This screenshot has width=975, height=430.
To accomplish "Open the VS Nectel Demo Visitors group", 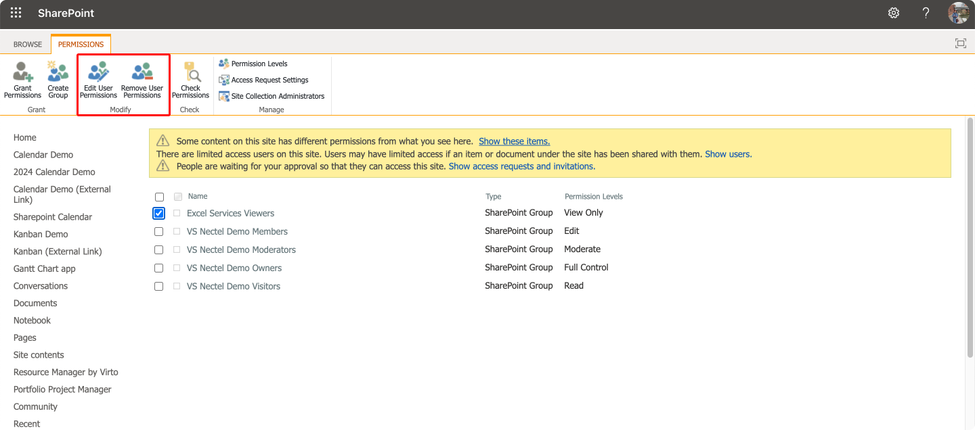I will tap(234, 286).
